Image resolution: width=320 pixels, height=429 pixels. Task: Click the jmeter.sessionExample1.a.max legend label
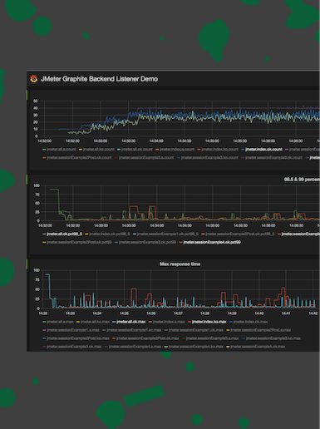[73, 330]
